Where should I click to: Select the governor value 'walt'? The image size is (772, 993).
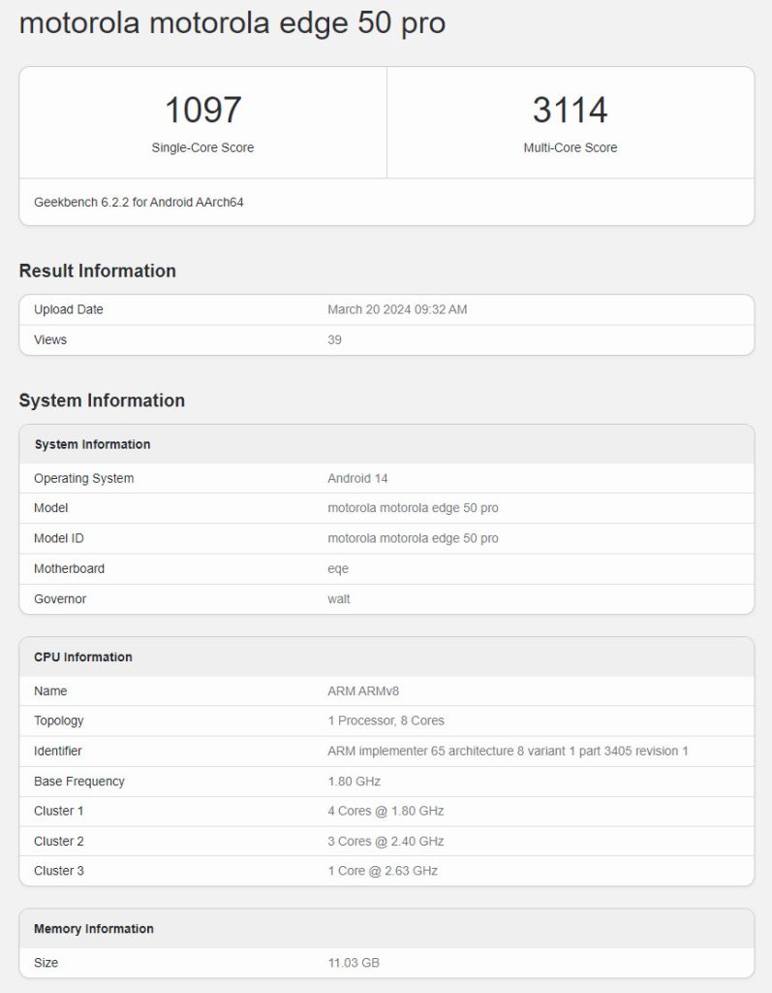click(x=339, y=599)
